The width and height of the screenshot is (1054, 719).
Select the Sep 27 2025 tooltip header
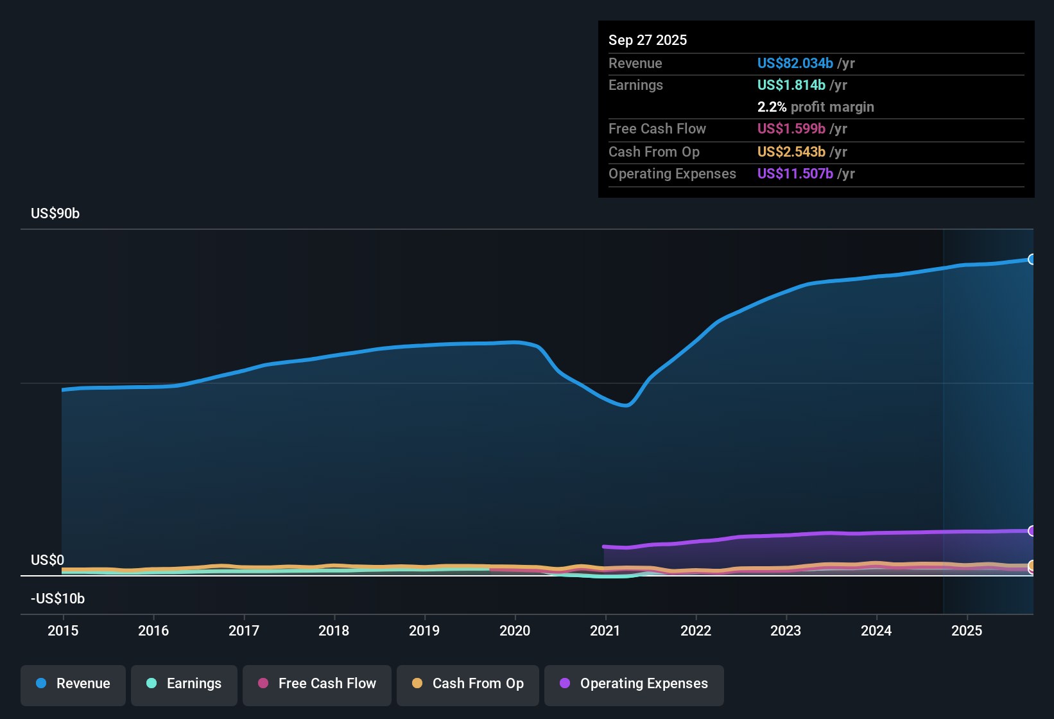pos(648,40)
